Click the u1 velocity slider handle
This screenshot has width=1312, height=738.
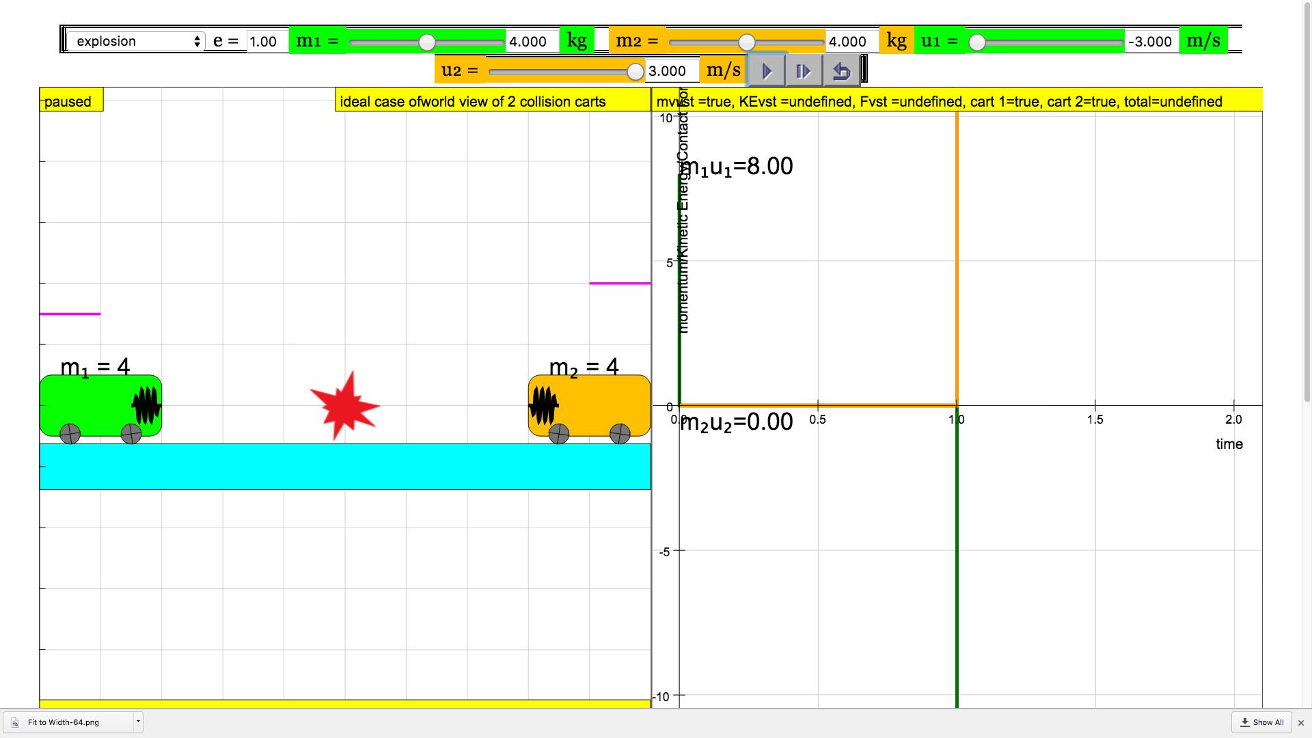coord(977,42)
